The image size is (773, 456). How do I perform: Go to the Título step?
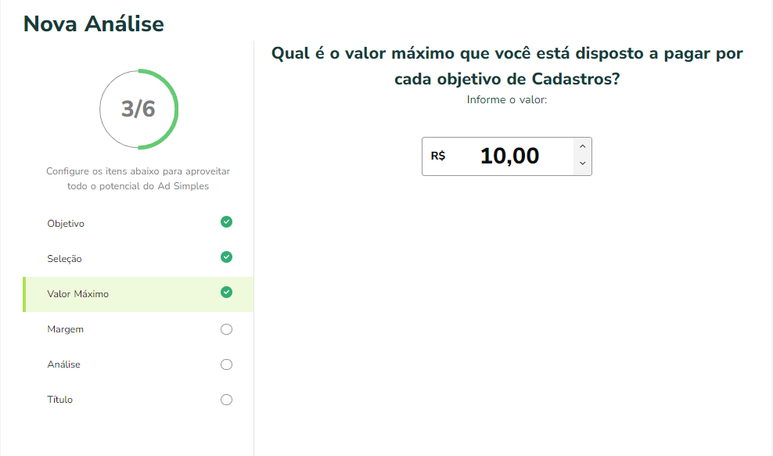(138, 400)
